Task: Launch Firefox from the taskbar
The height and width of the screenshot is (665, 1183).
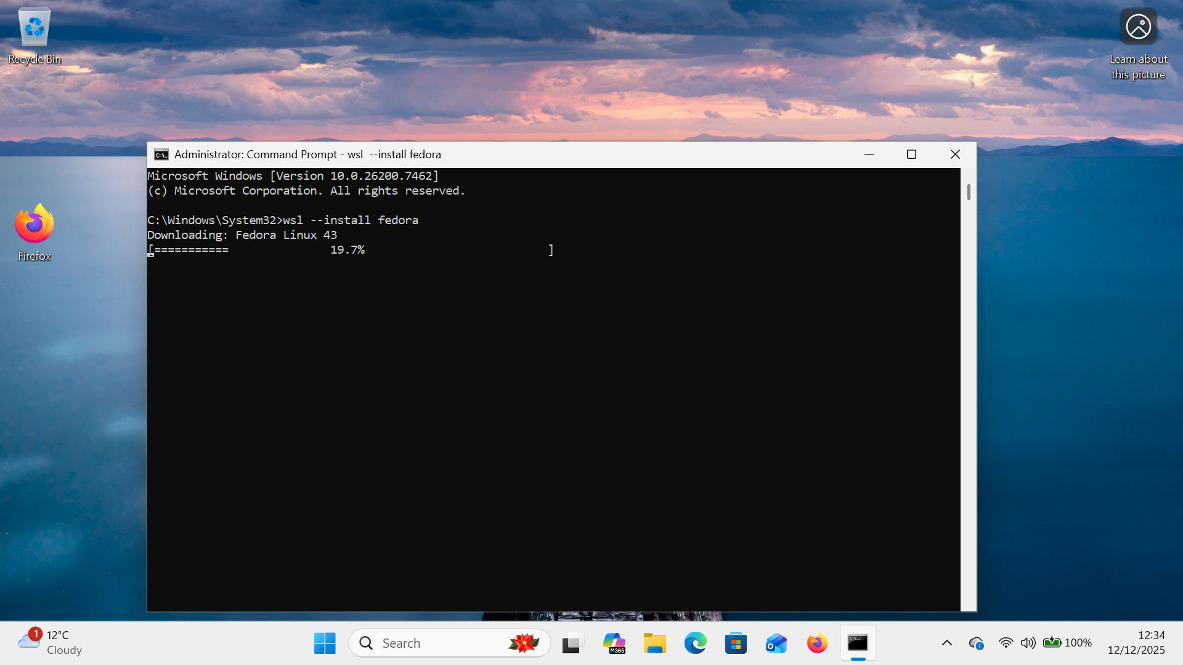Action: point(817,643)
